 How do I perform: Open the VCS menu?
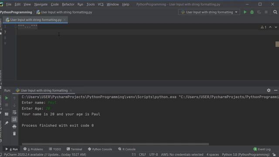pos(101,4)
